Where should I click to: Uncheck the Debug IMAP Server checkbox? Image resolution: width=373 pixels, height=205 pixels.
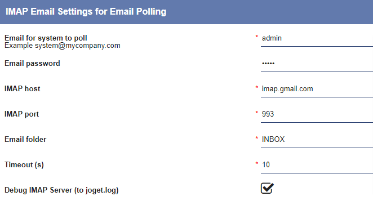click(267, 188)
